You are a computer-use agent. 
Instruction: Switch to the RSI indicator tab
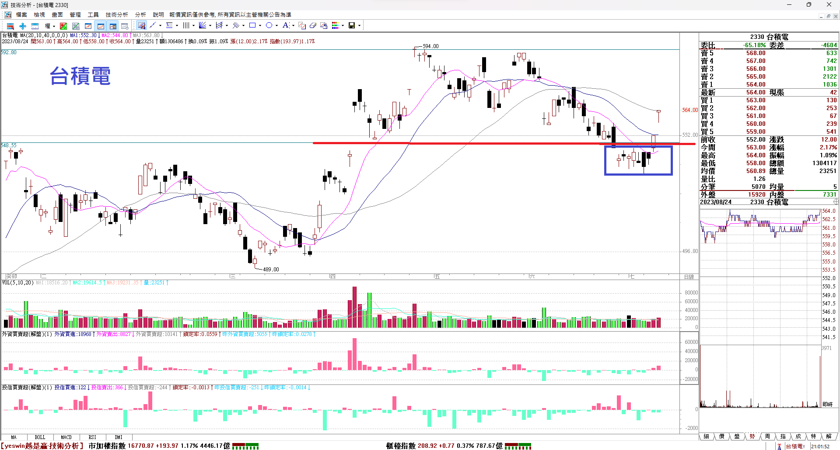pos(92,437)
